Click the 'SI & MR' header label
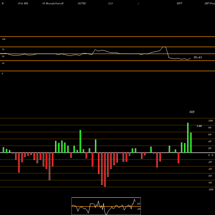The width and height of the screenshot is (215, 215). [23, 3]
